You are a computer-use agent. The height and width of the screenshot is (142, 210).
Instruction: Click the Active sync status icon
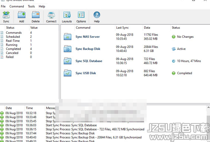click(x=174, y=49)
